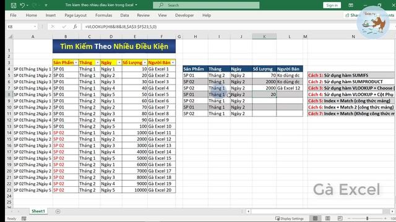
Task: Open the Page Layout tab
Action: tap(75, 15)
